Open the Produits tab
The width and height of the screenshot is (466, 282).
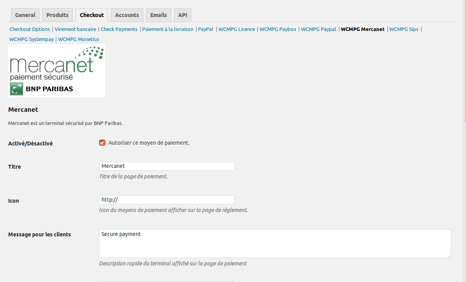57,15
